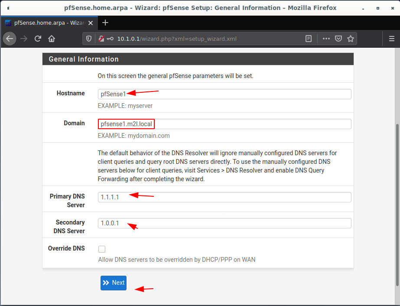Toggle reader view in address bar

point(309,39)
